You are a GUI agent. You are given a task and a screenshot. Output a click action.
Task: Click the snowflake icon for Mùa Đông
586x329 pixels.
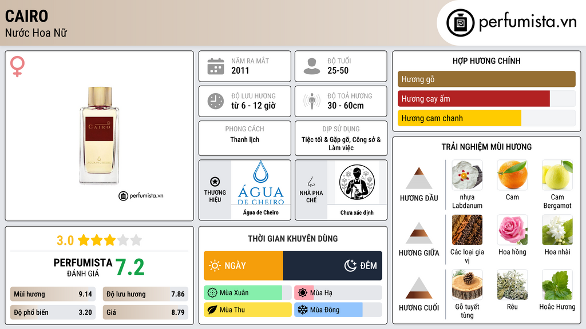click(x=303, y=310)
